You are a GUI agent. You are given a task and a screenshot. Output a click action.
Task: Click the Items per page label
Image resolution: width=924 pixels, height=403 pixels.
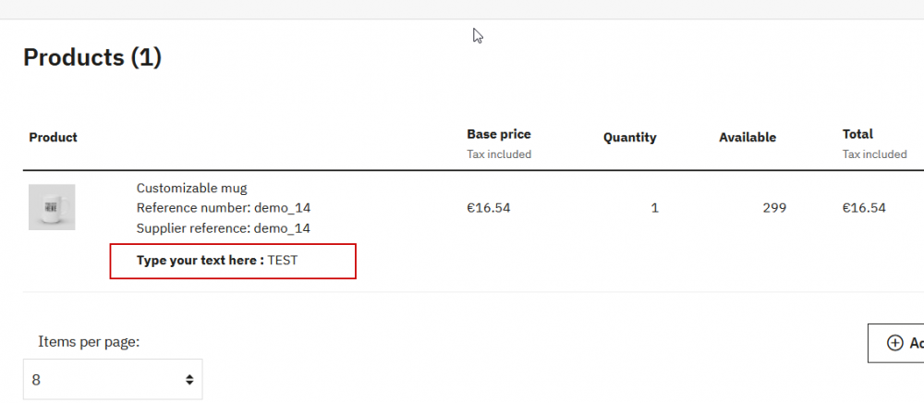point(89,342)
